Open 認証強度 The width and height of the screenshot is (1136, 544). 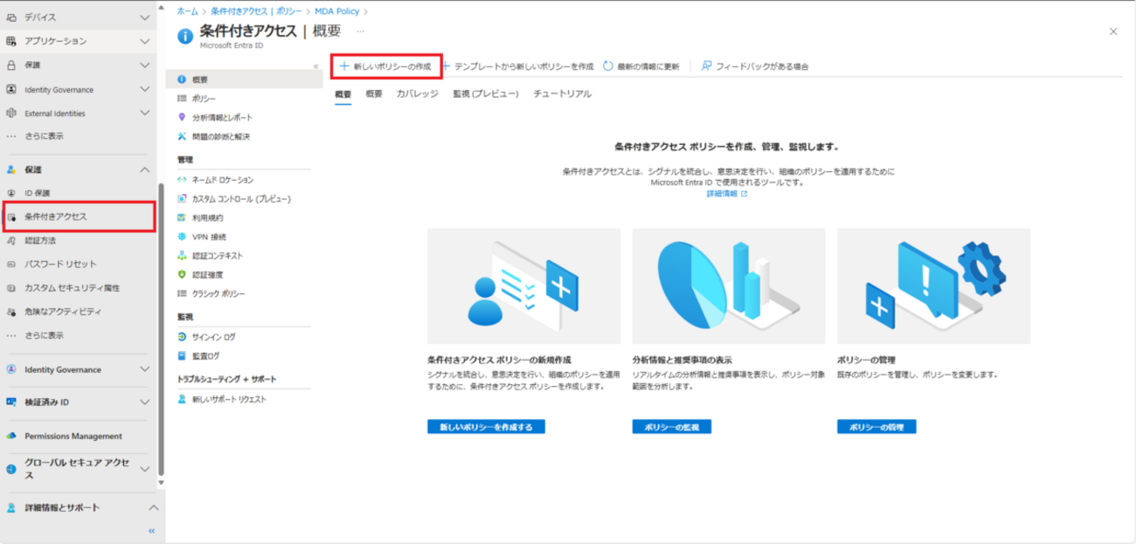click(x=207, y=274)
